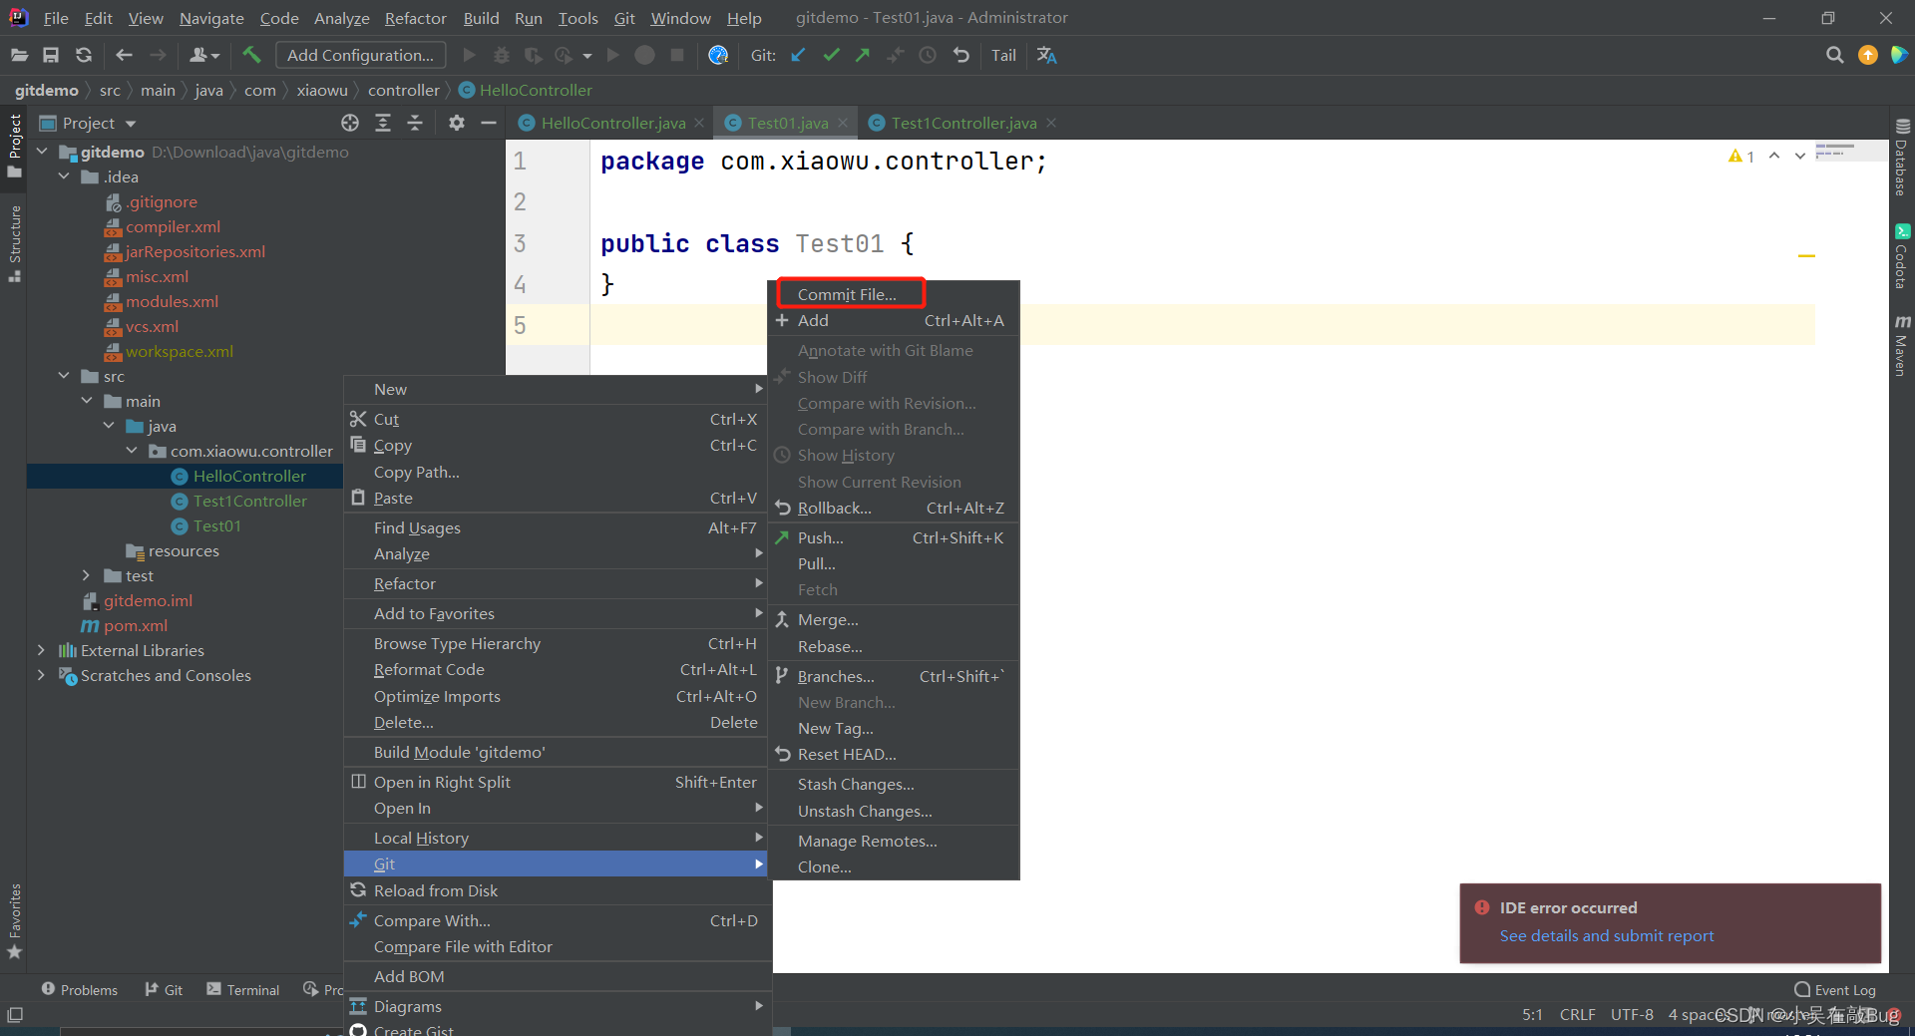Viewport: 1915px width, 1036px height.
Task: Select pom.xml in project tree
Action: [135, 625]
